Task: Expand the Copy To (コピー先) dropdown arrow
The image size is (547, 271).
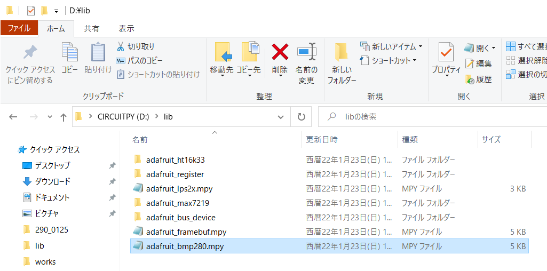Action: click(x=250, y=76)
